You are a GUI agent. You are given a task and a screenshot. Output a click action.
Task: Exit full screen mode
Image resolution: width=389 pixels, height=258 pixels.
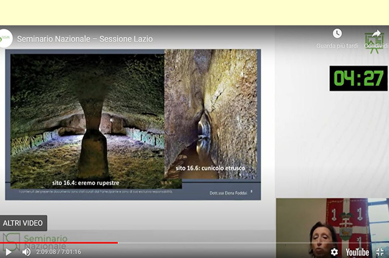click(x=380, y=252)
